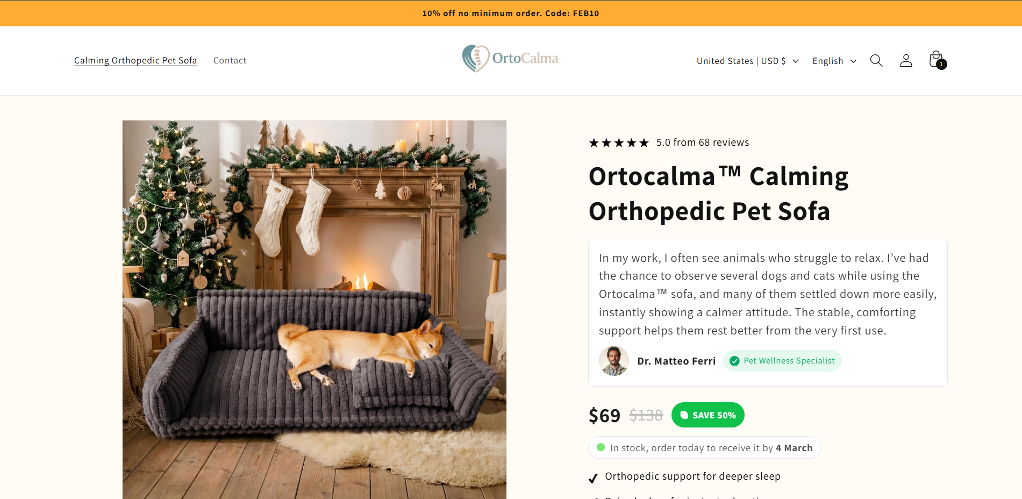This screenshot has width=1022, height=499.
Task: Expand the English language dropdown
Action: (834, 61)
